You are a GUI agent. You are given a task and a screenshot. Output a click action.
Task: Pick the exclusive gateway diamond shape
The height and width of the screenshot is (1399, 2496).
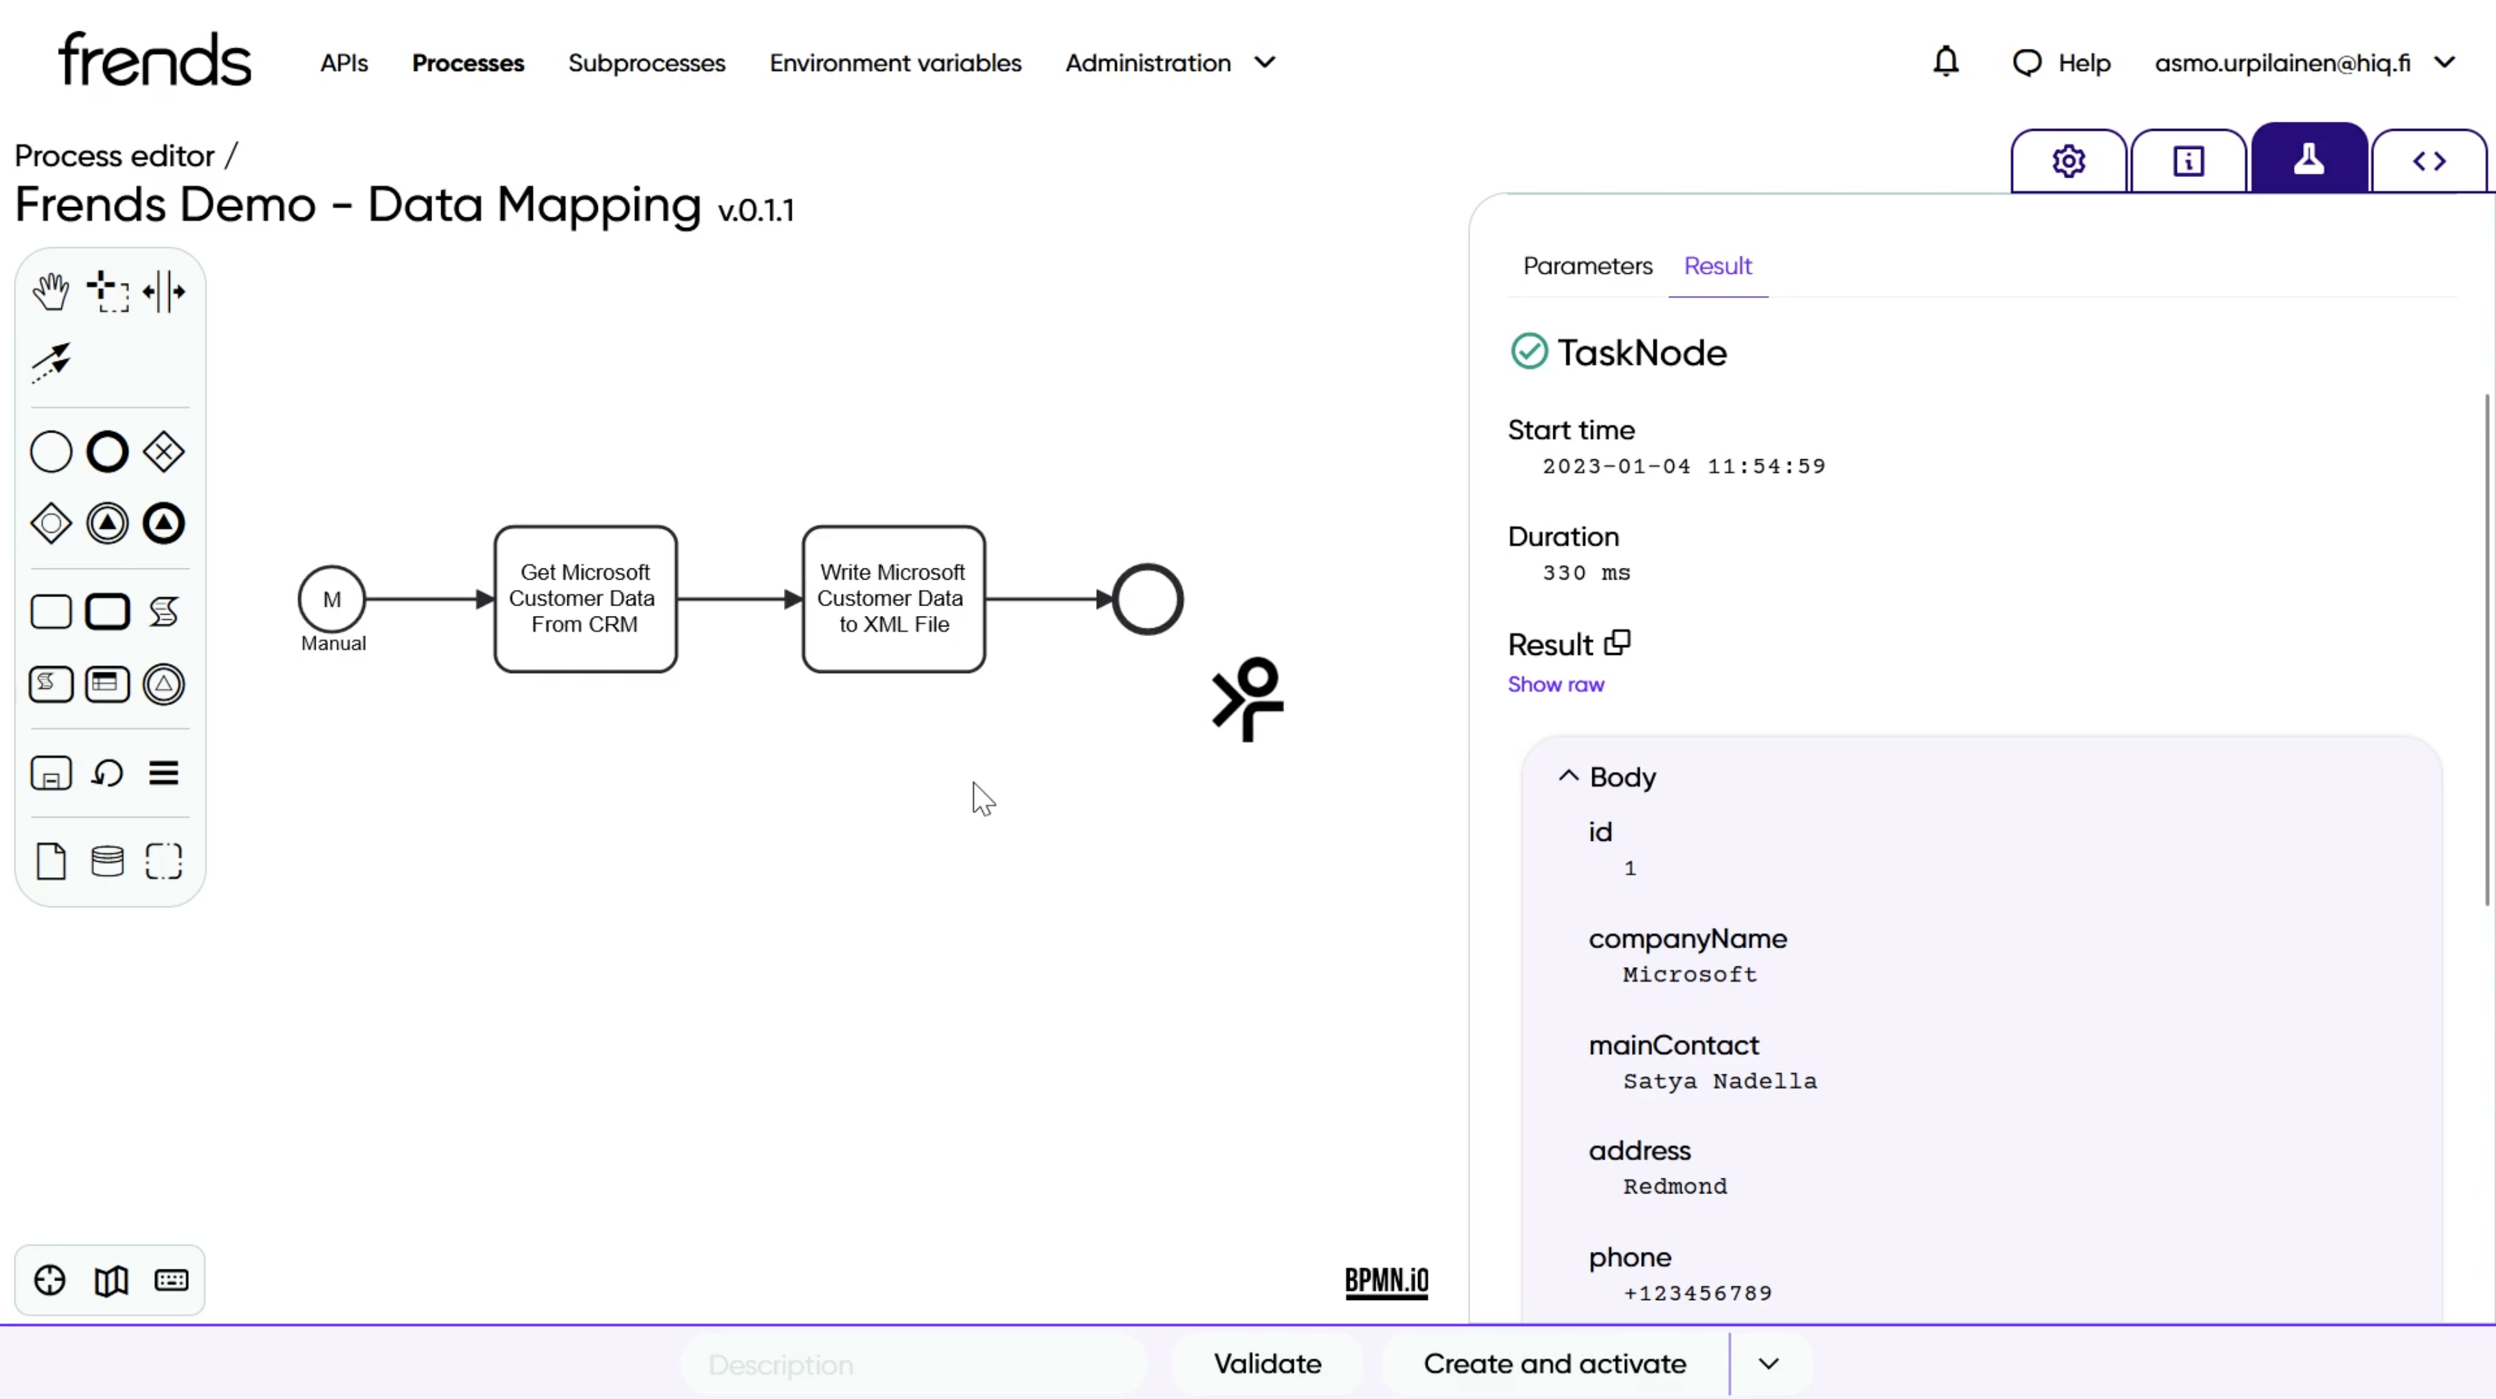point(164,452)
